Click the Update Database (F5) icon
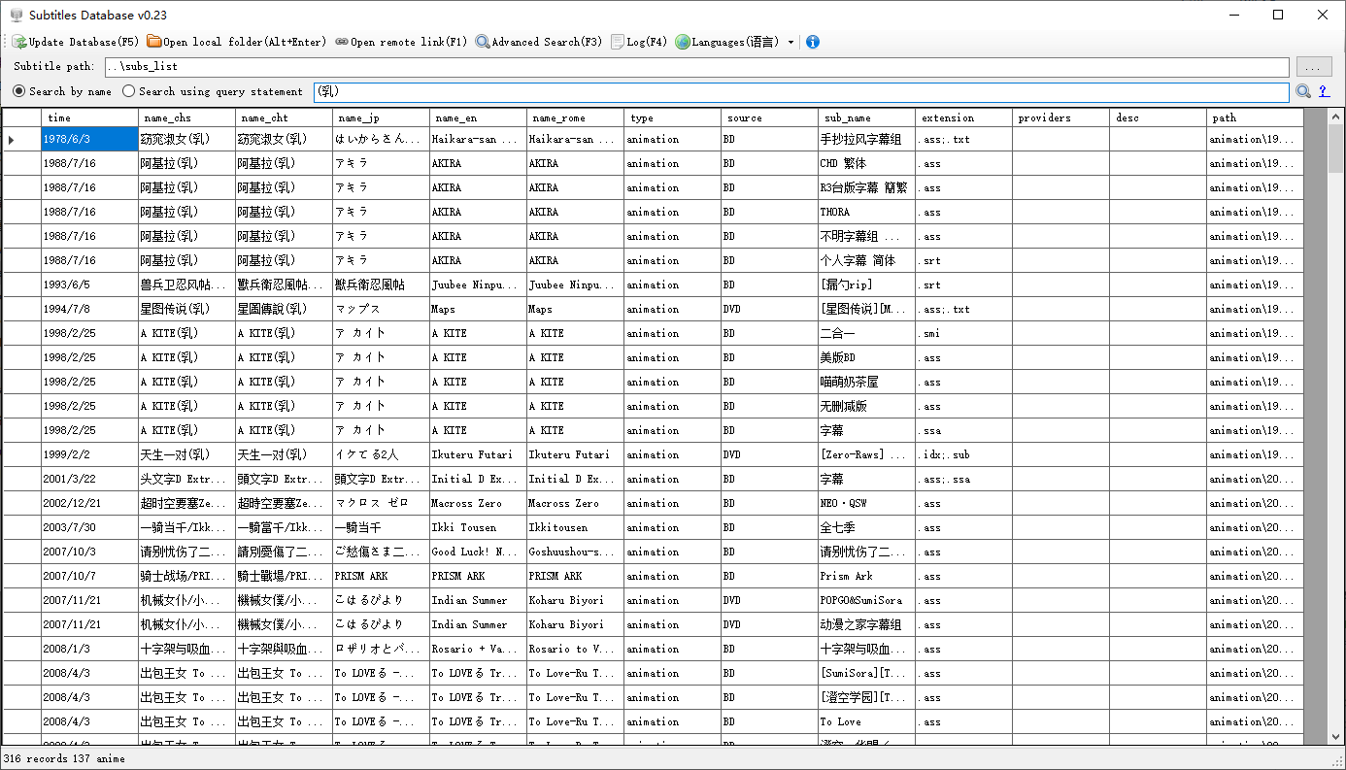 pyautogui.click(x=19, y=42)
